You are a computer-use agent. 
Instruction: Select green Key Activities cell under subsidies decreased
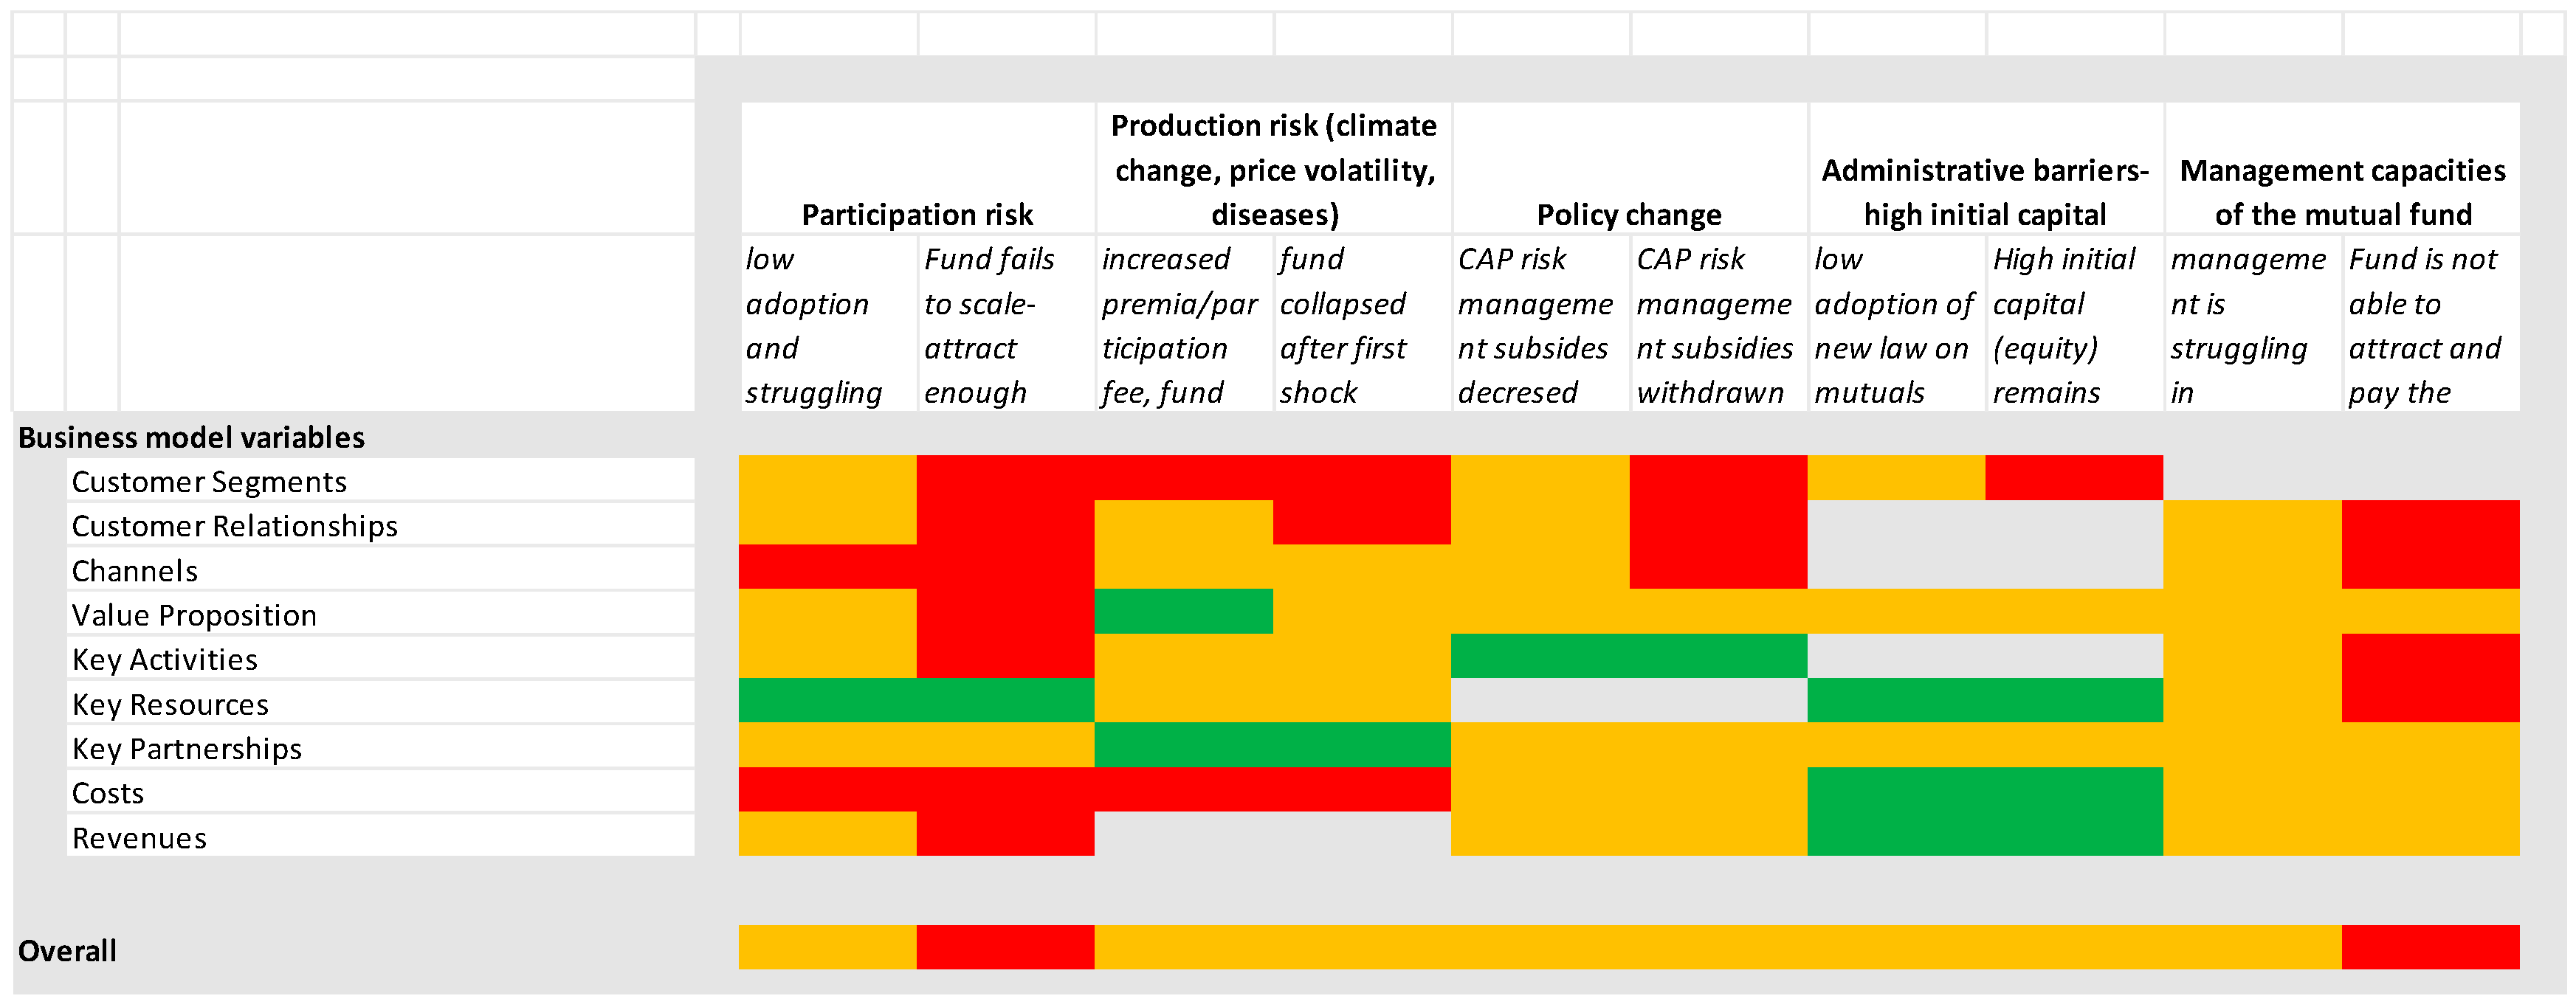[1540, 655]
